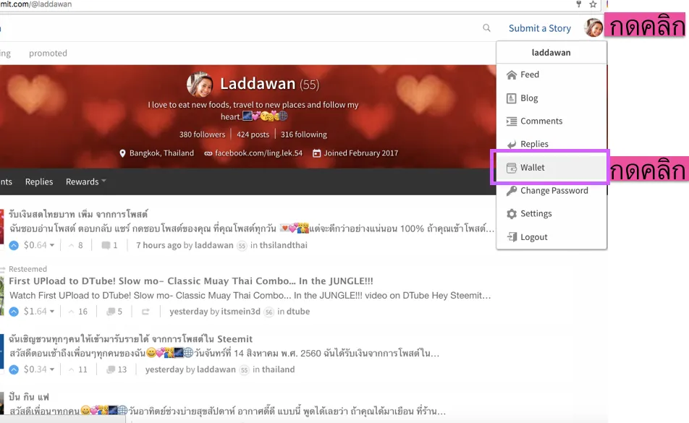Resteem the DTube post
This screenshot has height=423, width=689.
pyautogui.click(x=145, y=312)
